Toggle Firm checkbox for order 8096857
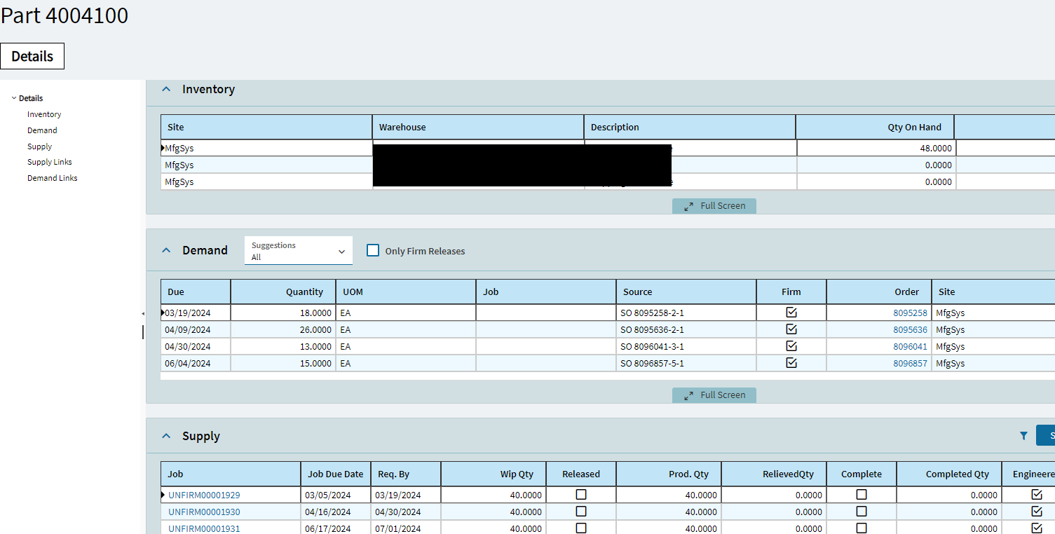 (791, 363)
